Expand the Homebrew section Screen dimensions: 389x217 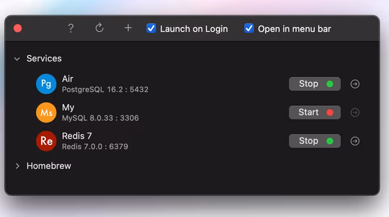18,166
